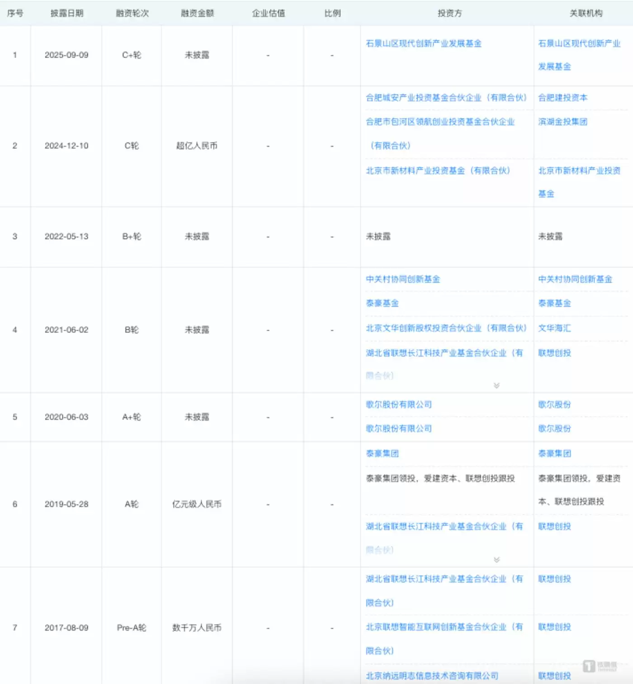This screenshot has width=633, height=684.
Task: Click 泰豪基金 in the related institution column
Action: point(554,303)
